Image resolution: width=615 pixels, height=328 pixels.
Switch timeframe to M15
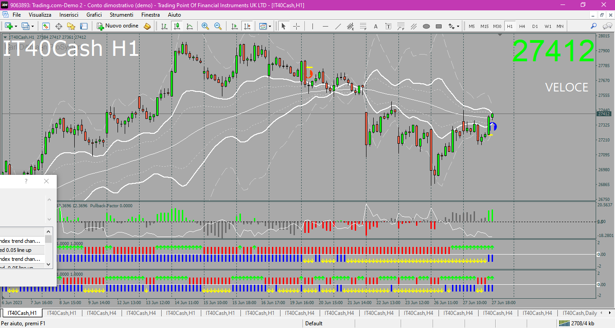(484, 26)
